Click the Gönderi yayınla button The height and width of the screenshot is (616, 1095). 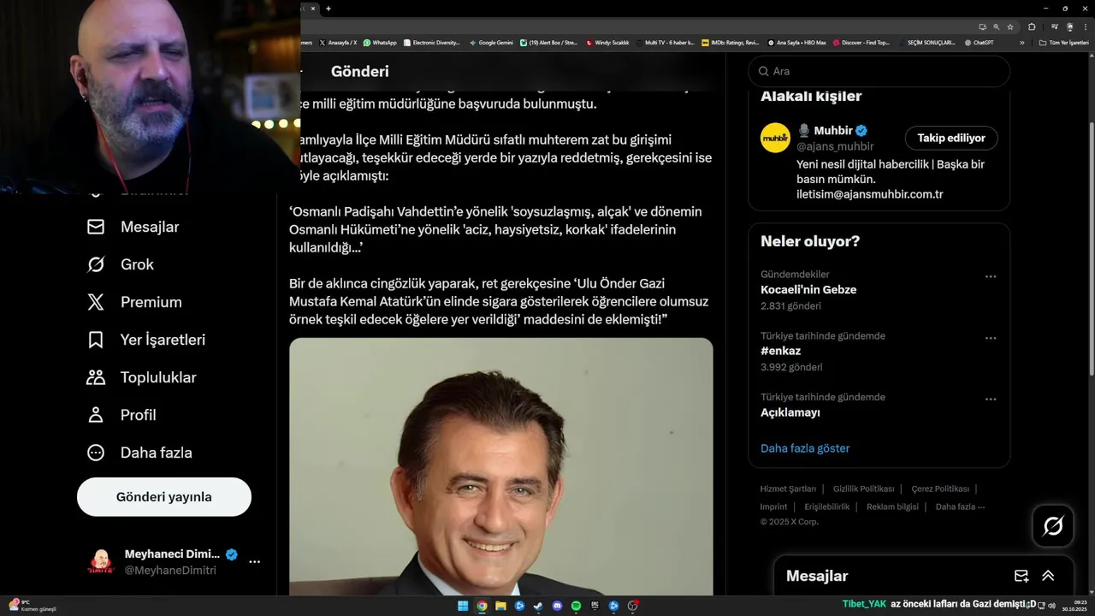164,497
